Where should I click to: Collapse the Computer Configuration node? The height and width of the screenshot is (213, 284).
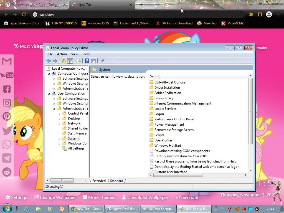click(49, 74)
